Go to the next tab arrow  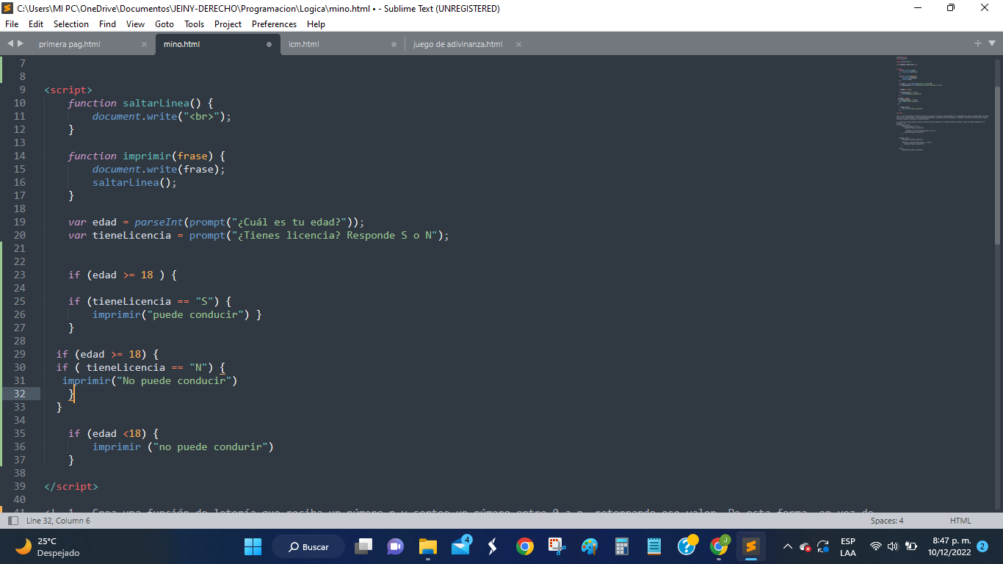pos(21,44)
